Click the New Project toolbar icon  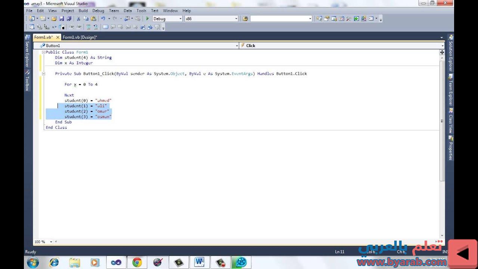32,19
